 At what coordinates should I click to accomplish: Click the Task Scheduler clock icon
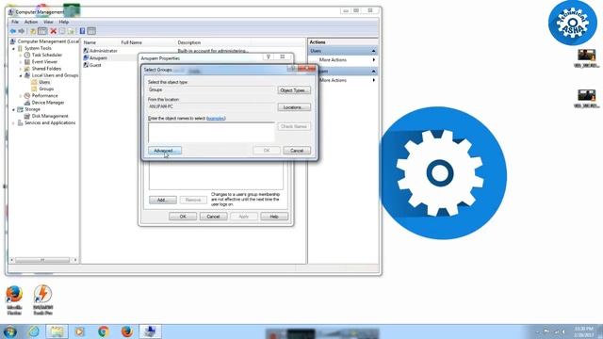click(x=27, y=55)
